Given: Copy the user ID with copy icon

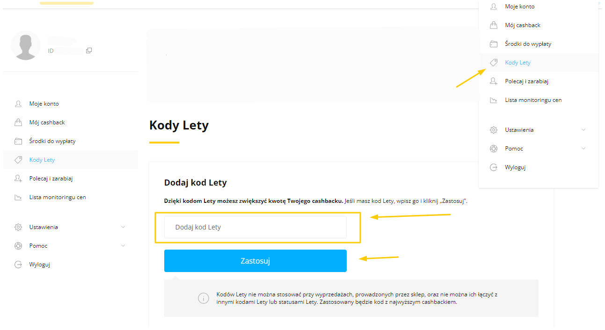Looking at the screenshot, I should tap(89, 50).
